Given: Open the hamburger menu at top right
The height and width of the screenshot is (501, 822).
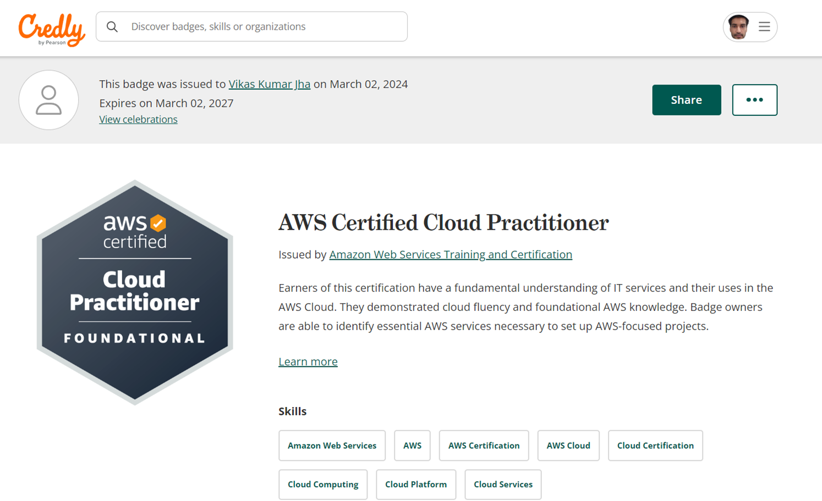Looking at the screenshot, I should (764, 26).
